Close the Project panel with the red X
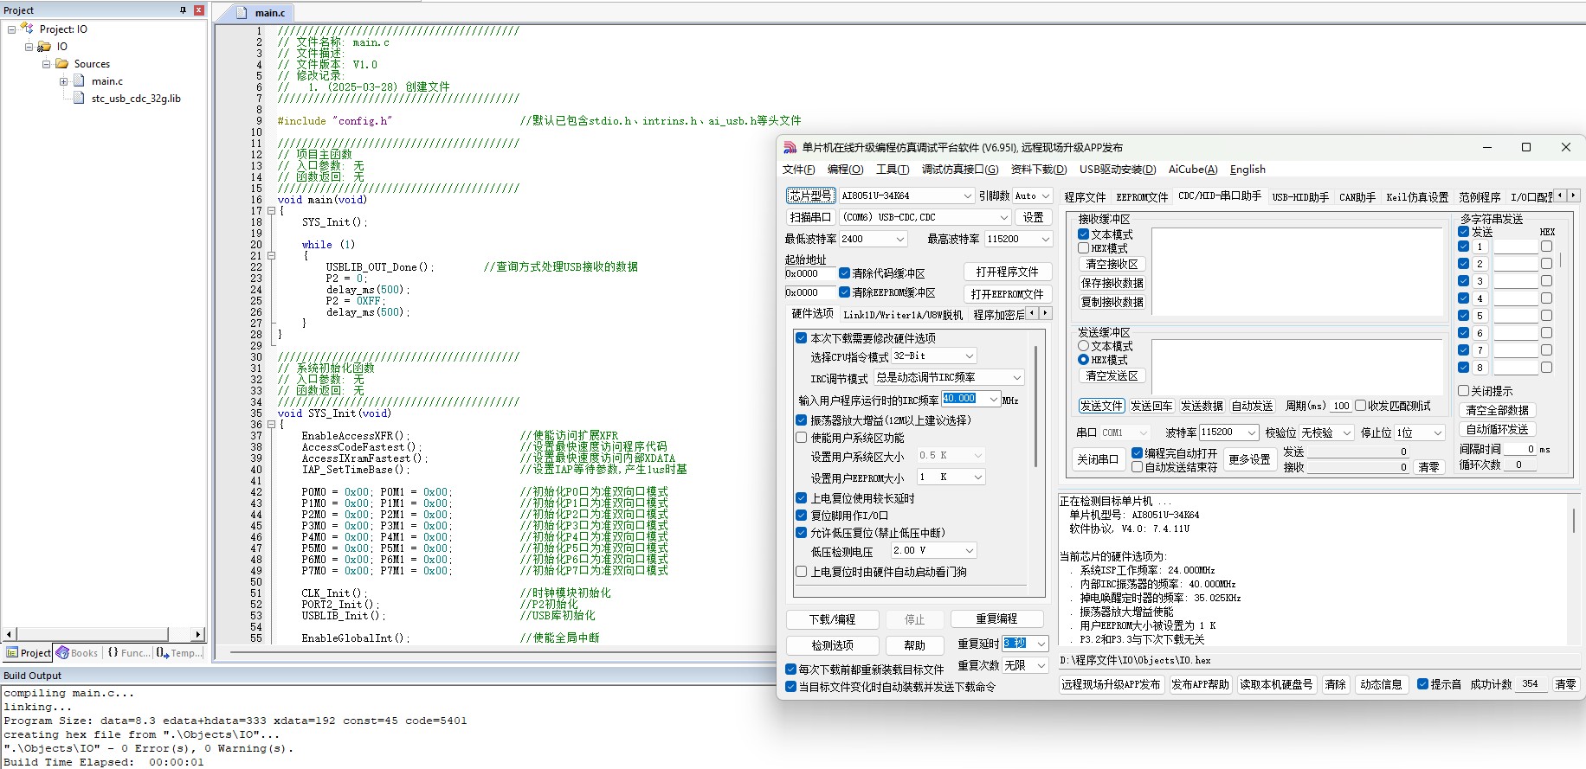The width and height of the screenshot is (1586, 769). click(198, 10)
